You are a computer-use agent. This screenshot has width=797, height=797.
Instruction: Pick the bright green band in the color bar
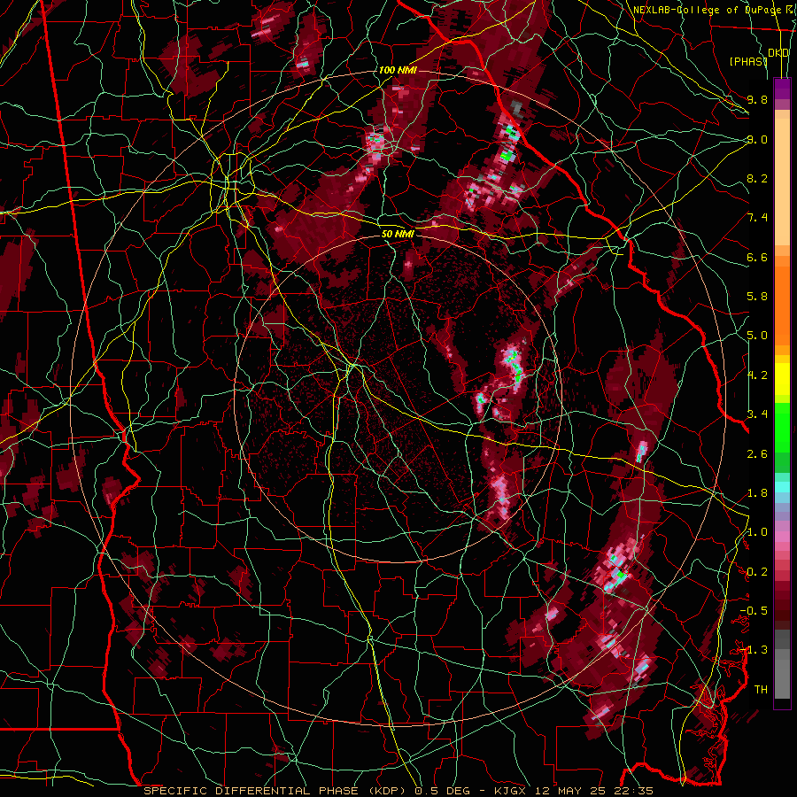[x=782, y=427]
